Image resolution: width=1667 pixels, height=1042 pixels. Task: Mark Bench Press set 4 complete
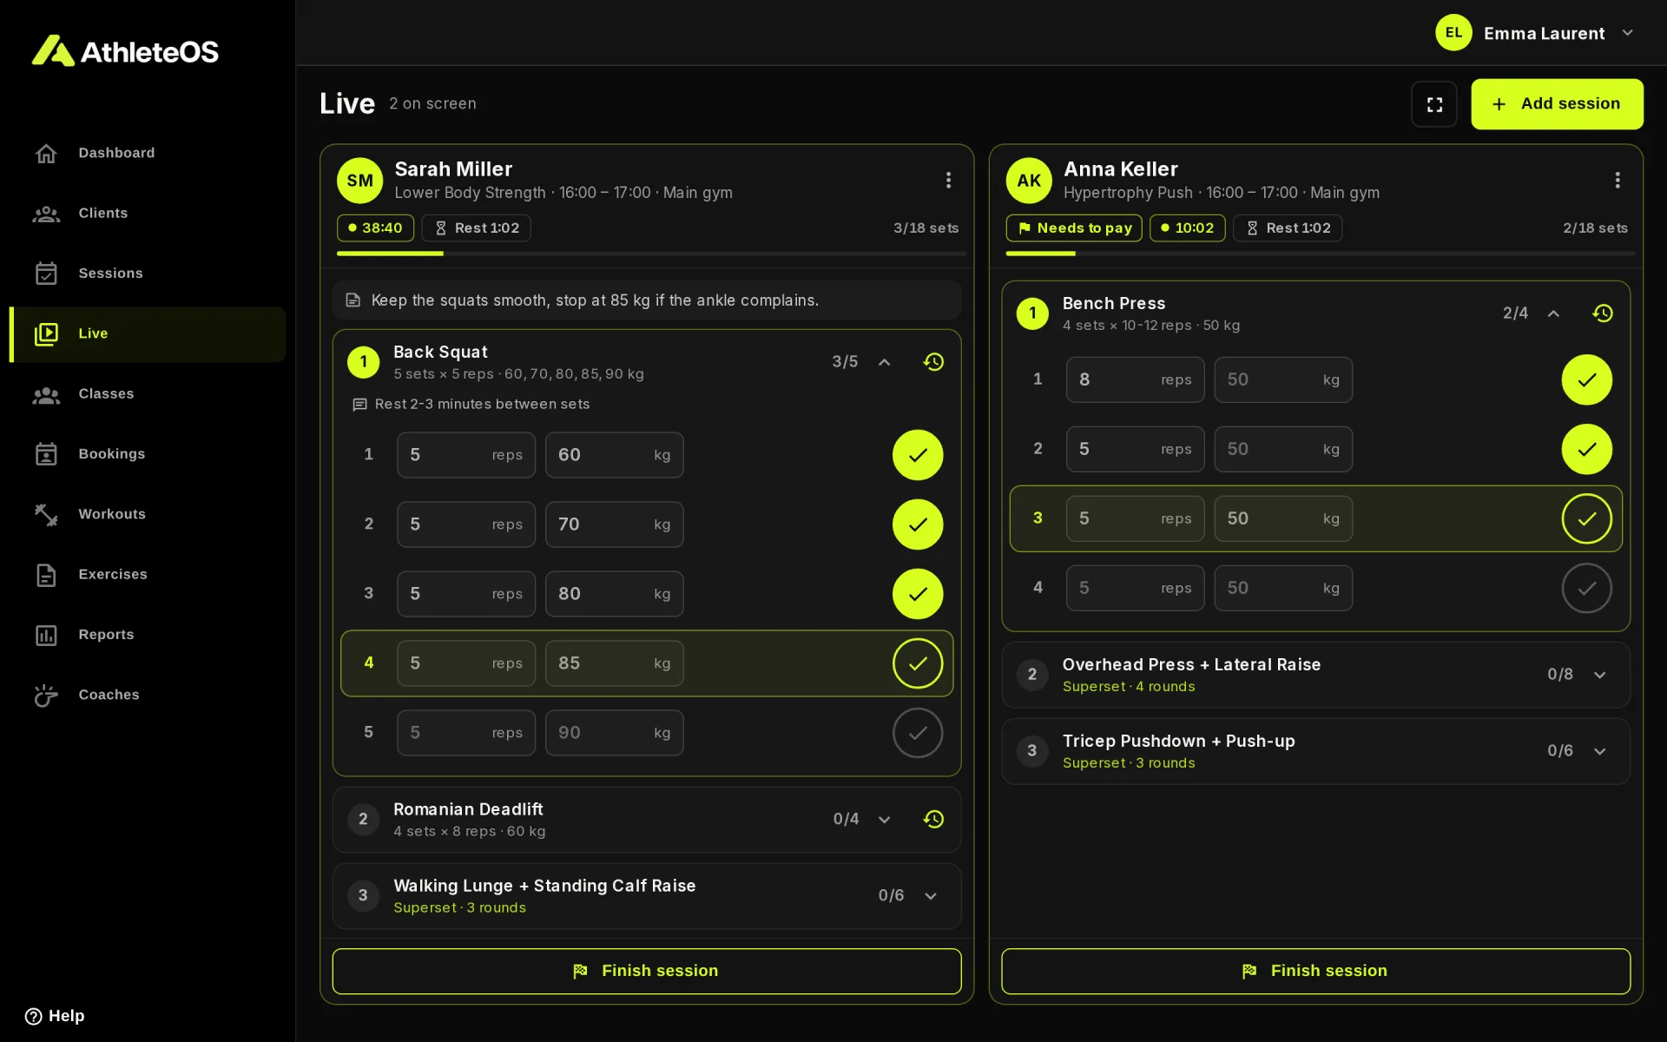(x=1586, y=588)
